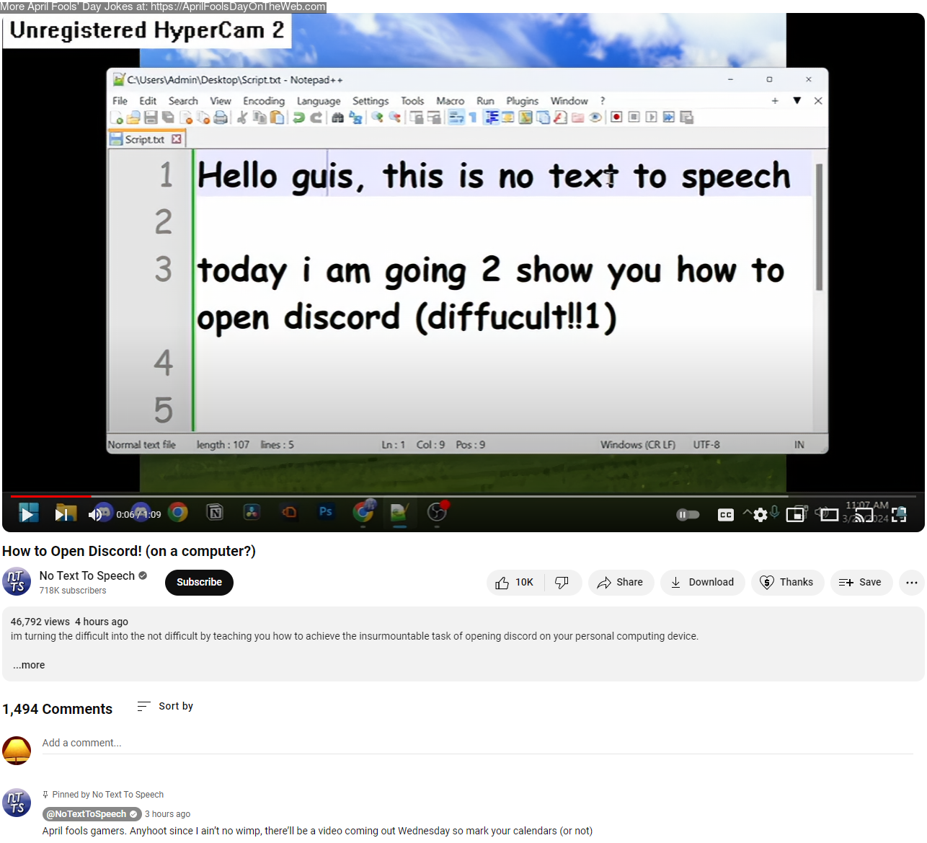Save the video to a playlist
This screenshot has width=927, height=843.
click(861, 582)
